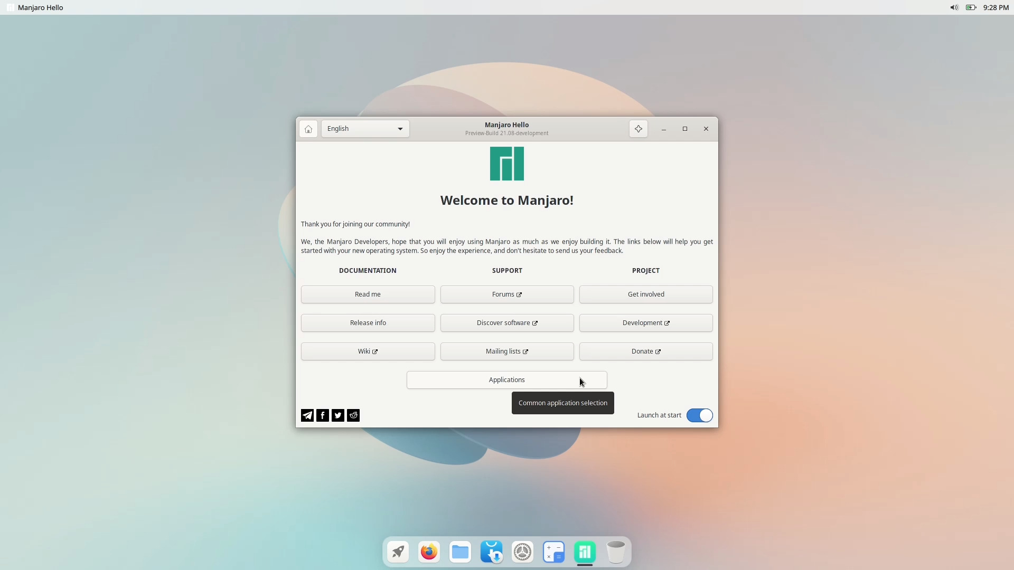Open the Twitter social icon
Image resolution: width=1014 pixels, height=570 pixels.
tap(337, 415)
